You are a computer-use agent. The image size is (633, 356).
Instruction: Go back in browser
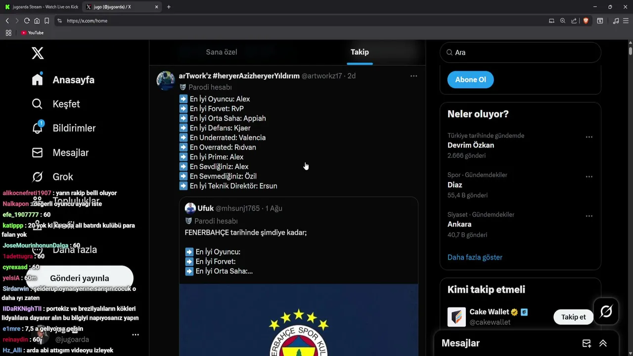7,21
